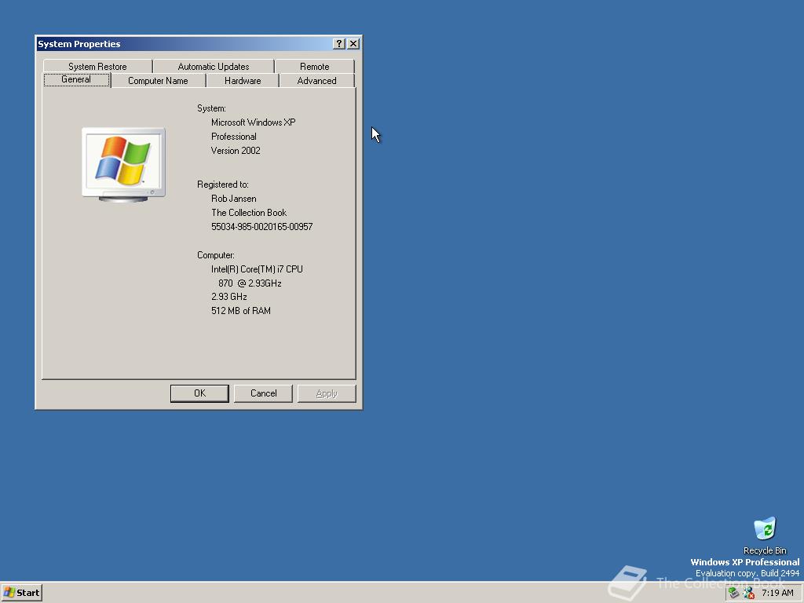Image resolution: width=804 pixels, height=603 pixels.
Task: Click the '512 MB of RAM' text
Action: pos(241,311)
